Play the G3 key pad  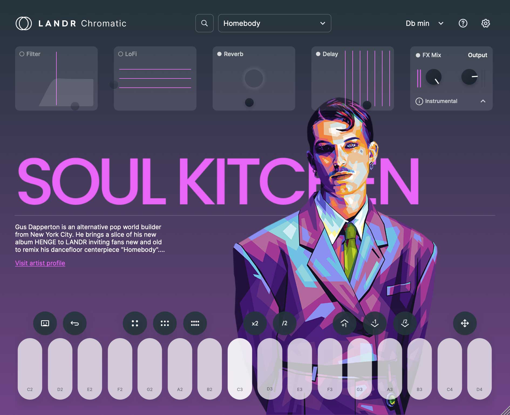coord(360,369)
